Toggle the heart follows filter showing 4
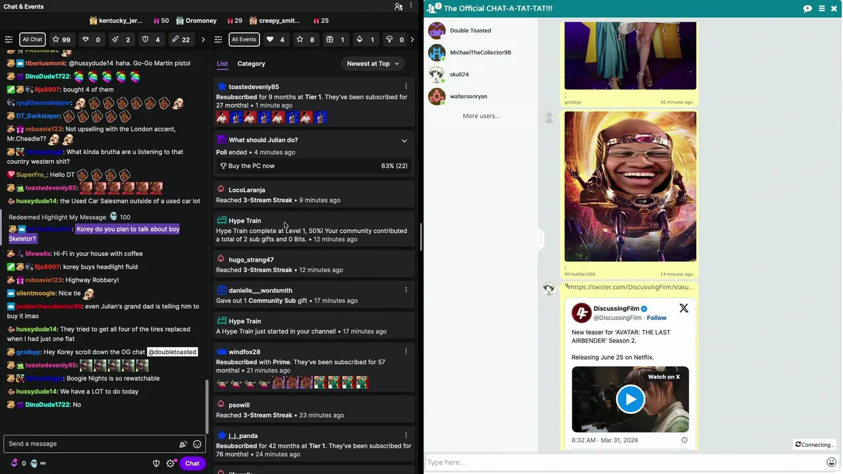 pyautogui.click(x=275, y=39)
